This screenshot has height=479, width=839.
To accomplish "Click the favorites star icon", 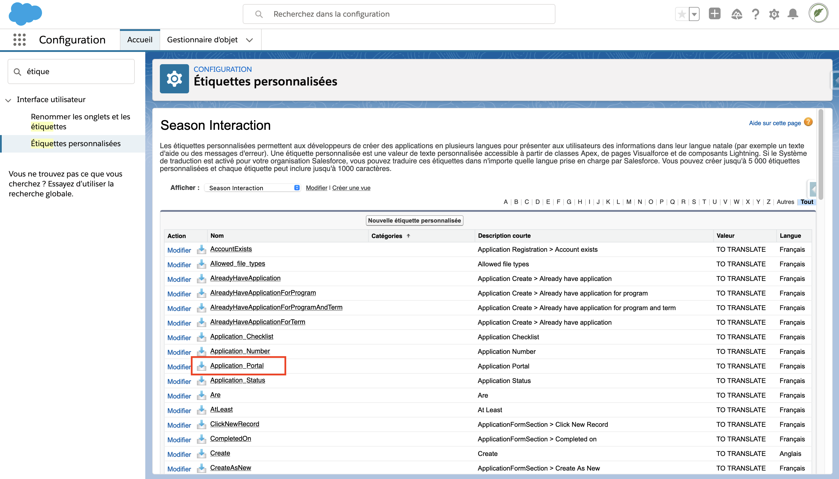I will pyautogui.click(x=682, y=14).
